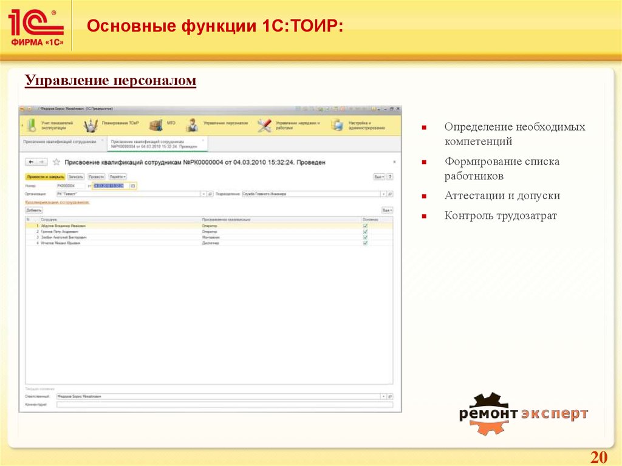Add the document to favorites with the star

(x=56, y=162)
